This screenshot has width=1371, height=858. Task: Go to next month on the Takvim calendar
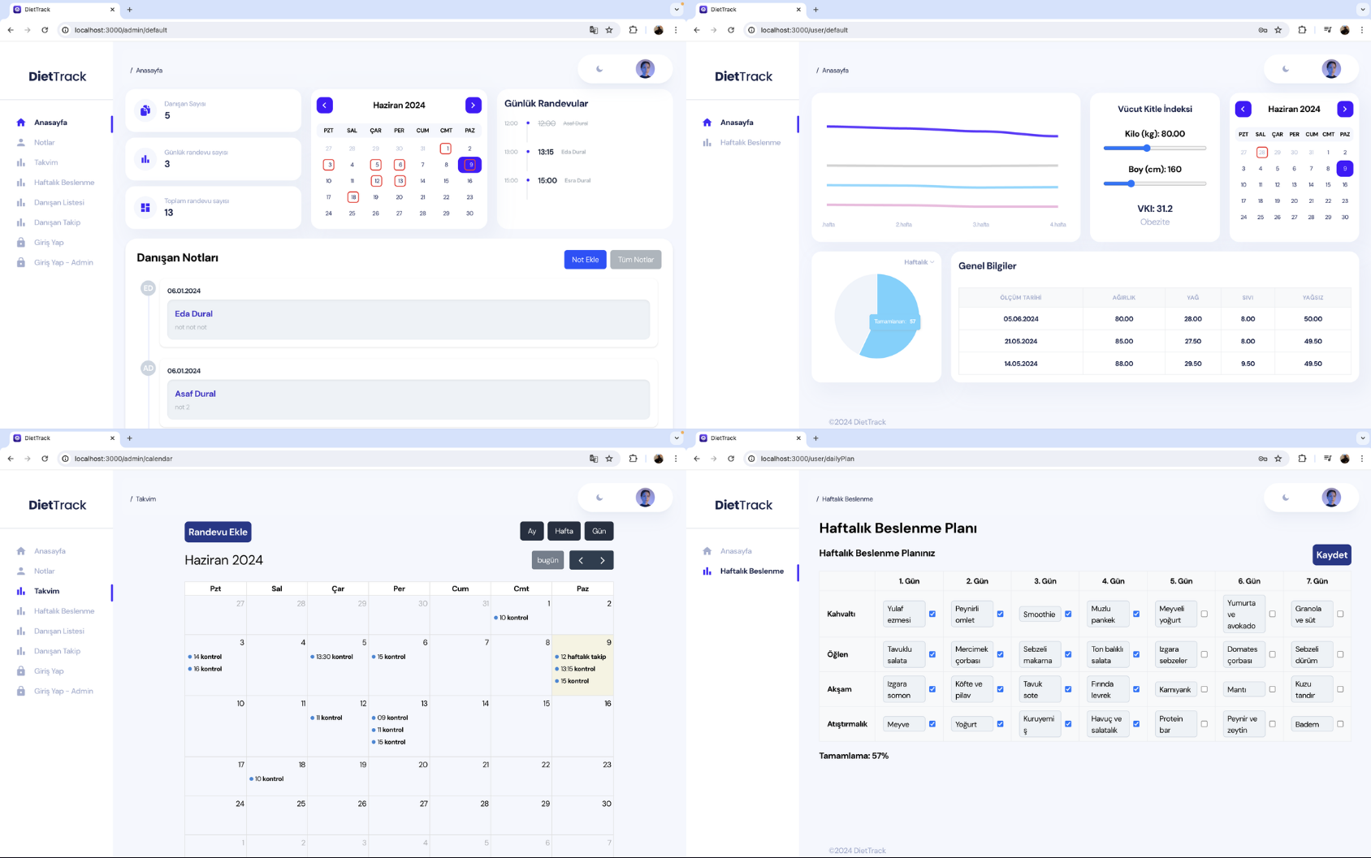click(602, 560)
